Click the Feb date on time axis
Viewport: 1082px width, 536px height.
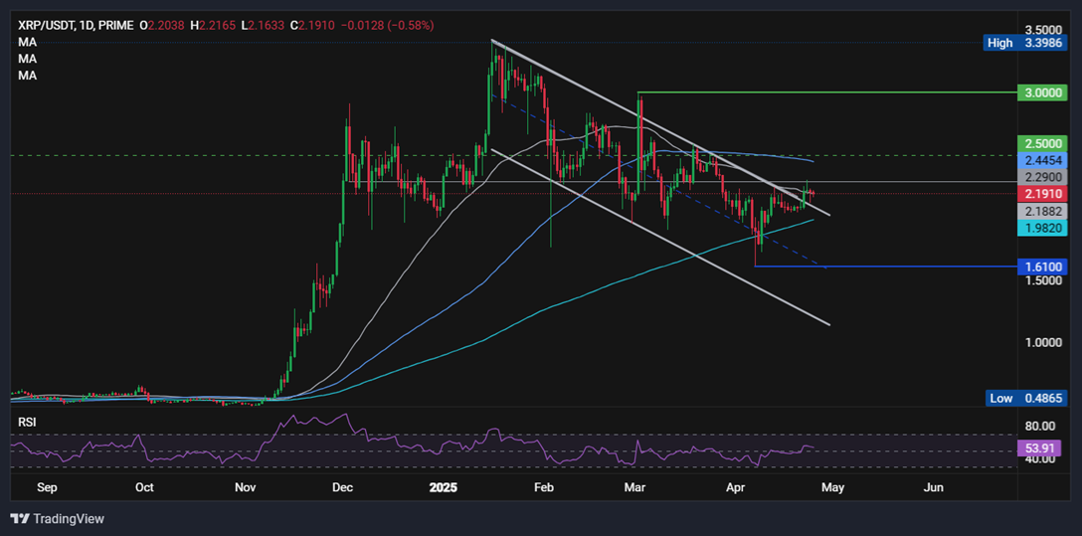click(544, 487)
